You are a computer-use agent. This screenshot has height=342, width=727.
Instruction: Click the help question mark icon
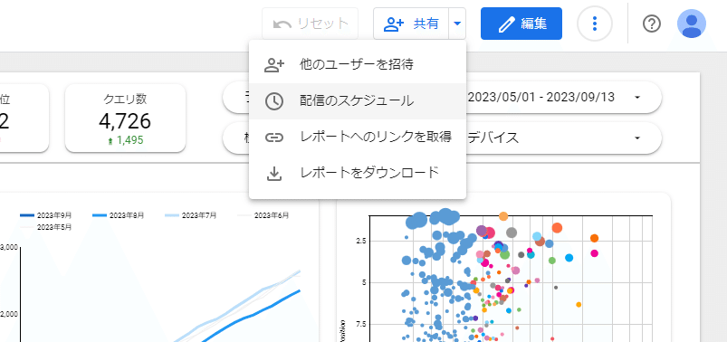pyautogui.click(x=652, y=24)
